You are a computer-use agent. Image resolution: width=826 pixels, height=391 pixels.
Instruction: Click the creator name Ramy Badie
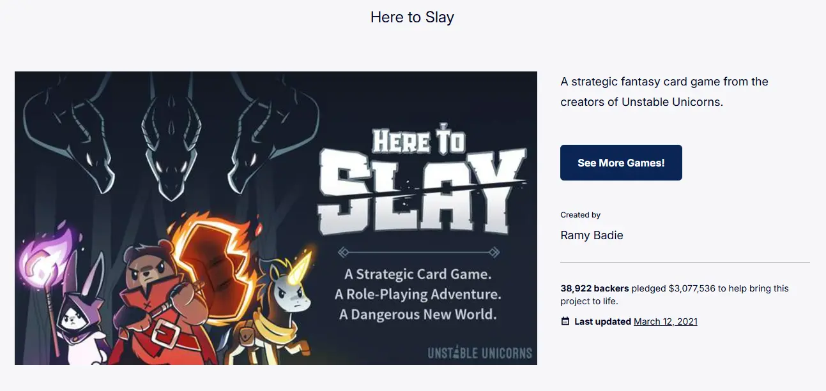click(x=592, y=235)
